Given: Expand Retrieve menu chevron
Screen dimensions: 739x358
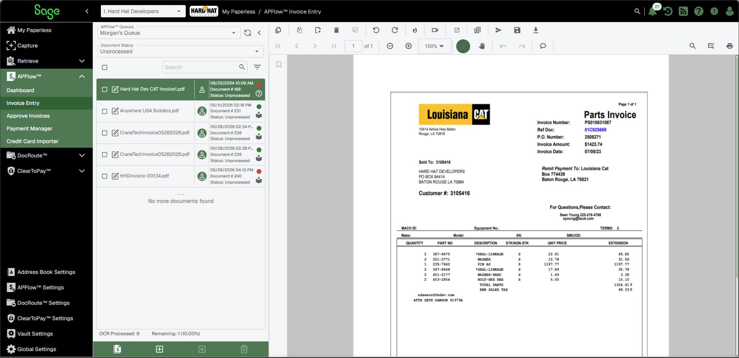Looking at the screenshot, I should tap(82, 61).
